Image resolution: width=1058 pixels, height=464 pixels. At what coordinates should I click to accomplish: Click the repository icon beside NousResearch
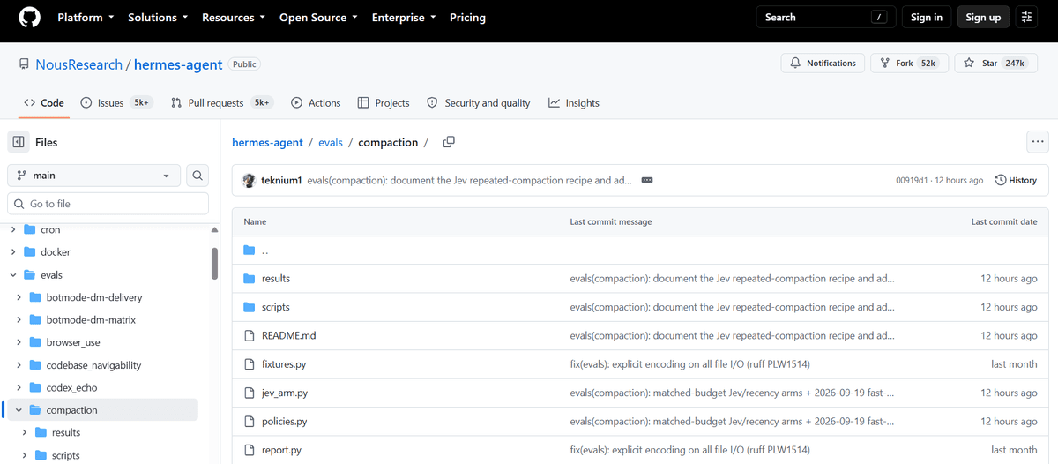[24, 64]
